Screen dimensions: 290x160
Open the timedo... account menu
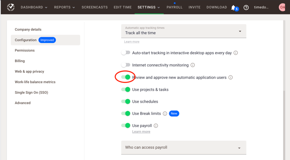click(x=261, y=7)
